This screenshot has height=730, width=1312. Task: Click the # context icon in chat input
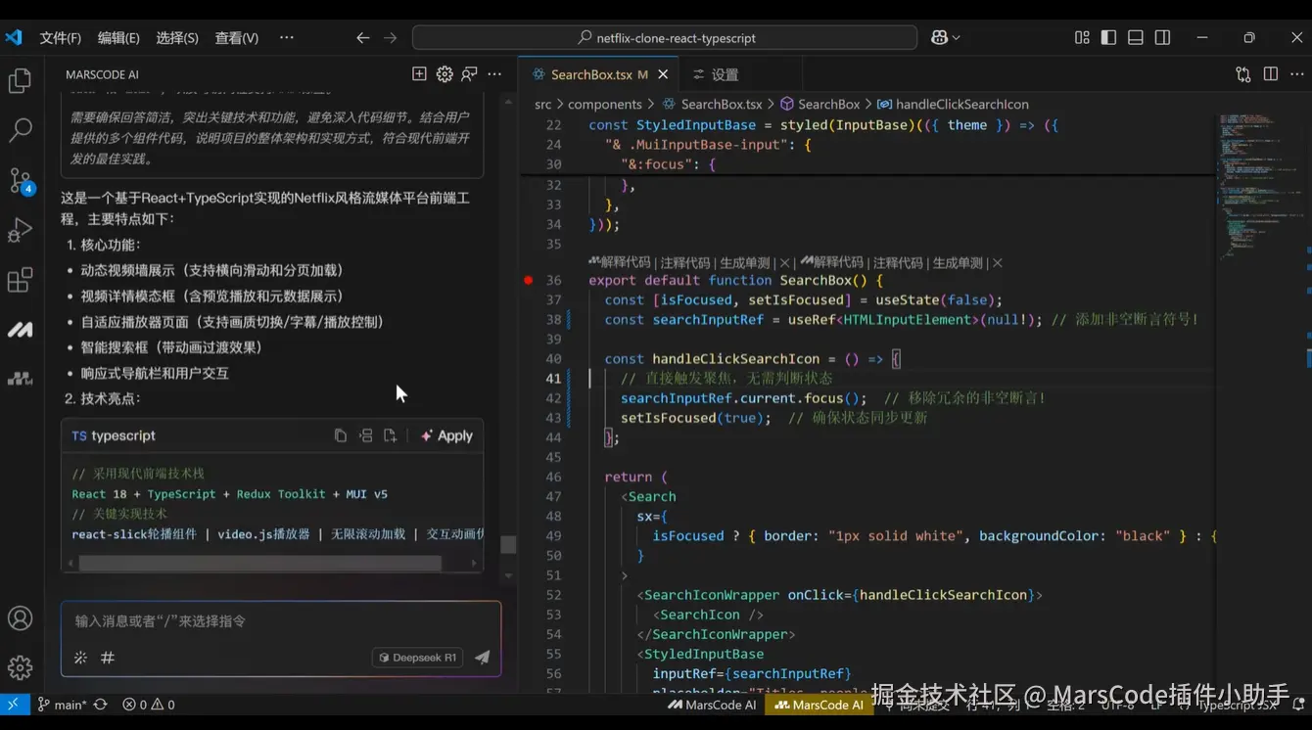click(108, 658)
